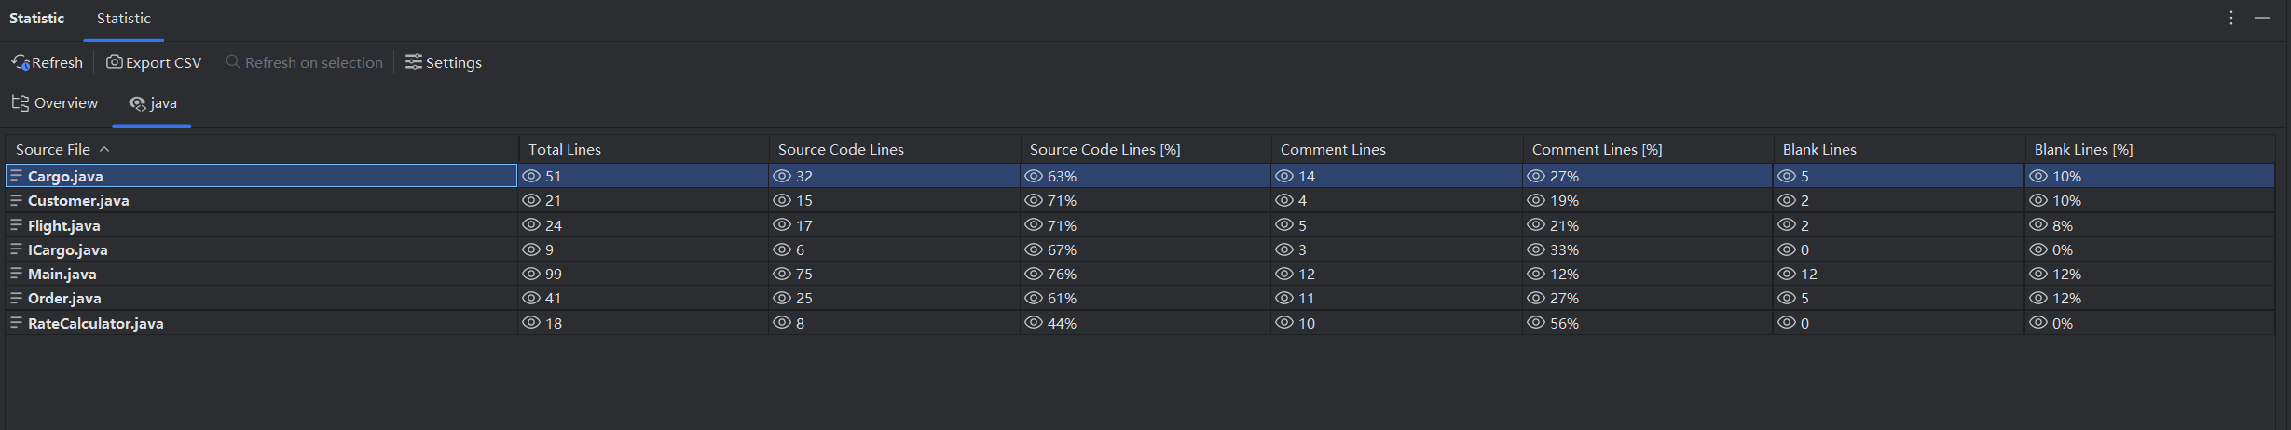2291x430 pixels.
Task: Click eye icon for Order.java comment lines
Action: pyautogui.click(x=1284, y=298)
